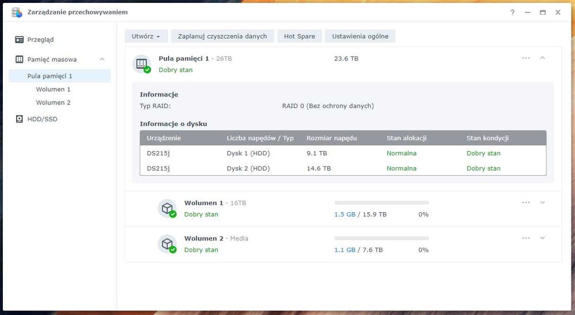Minimize the Storage Manager window
The width and height of the screenshot is (575, 315).
coord(528,13)
